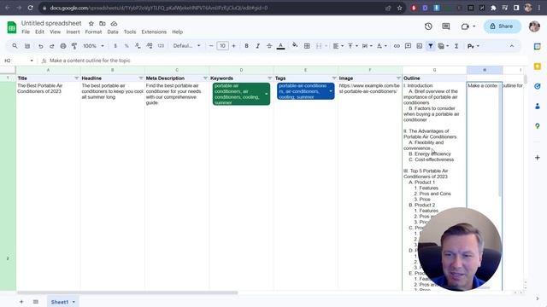Click the insert comment icon
547x307 pixels.
(x=408, y=46)
